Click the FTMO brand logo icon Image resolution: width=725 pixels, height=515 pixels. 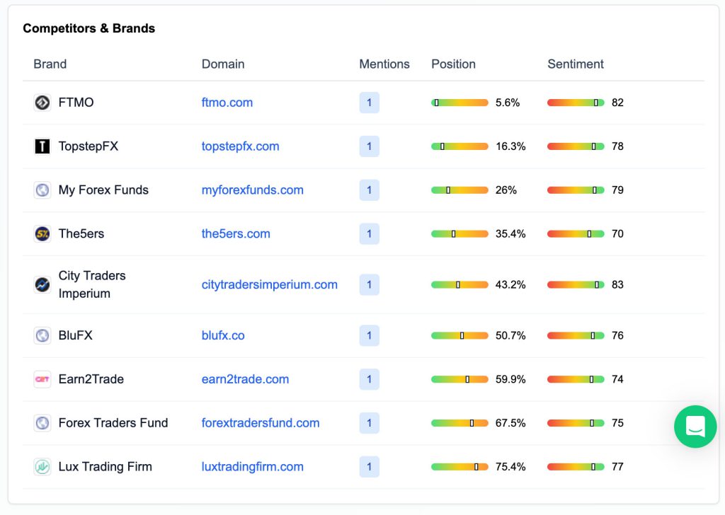click(42, 103)
